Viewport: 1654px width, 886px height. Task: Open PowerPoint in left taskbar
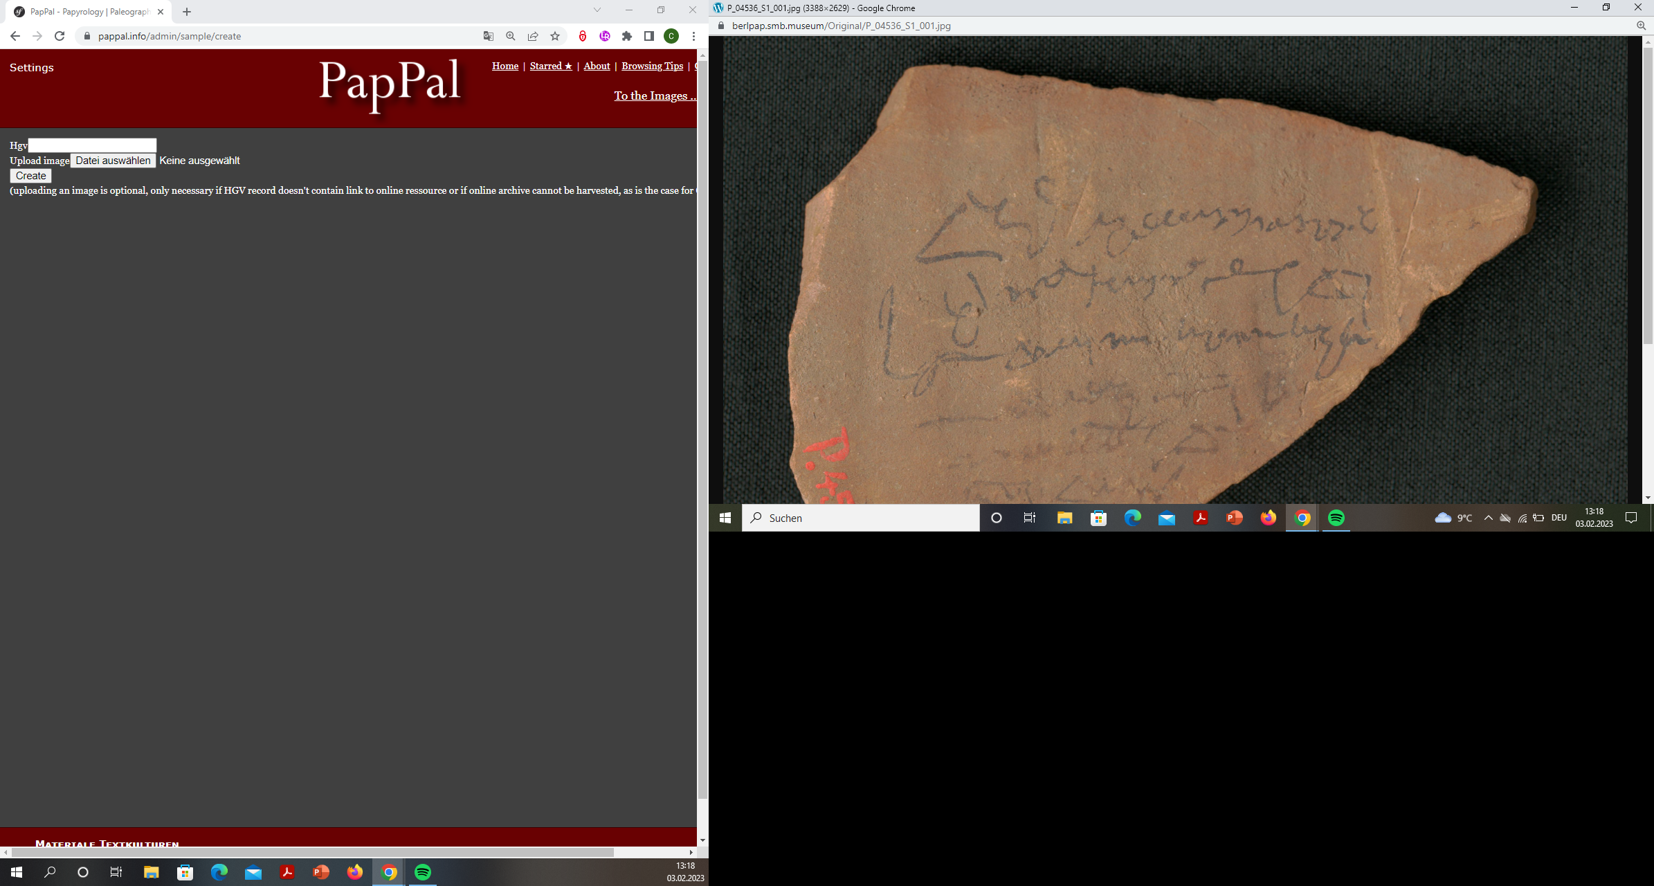tap(320, 872)
